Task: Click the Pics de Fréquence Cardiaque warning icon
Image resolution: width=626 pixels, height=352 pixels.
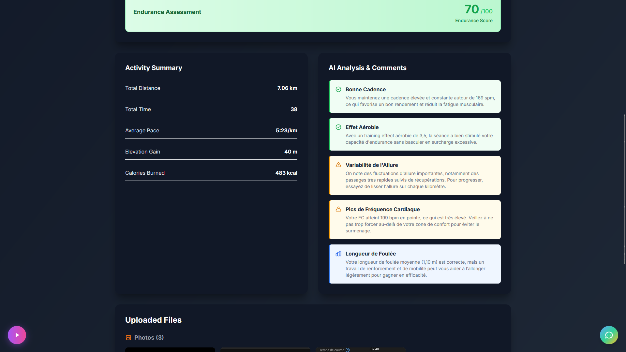Action: click(338, 209)
